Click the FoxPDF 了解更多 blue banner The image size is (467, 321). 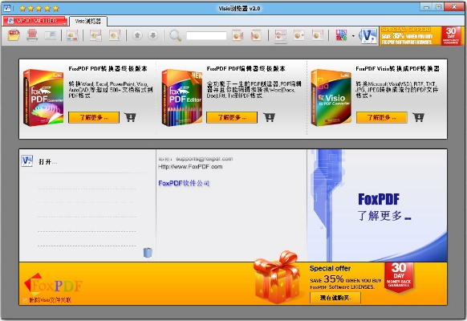pyautogui.click(x=377, y=205)
